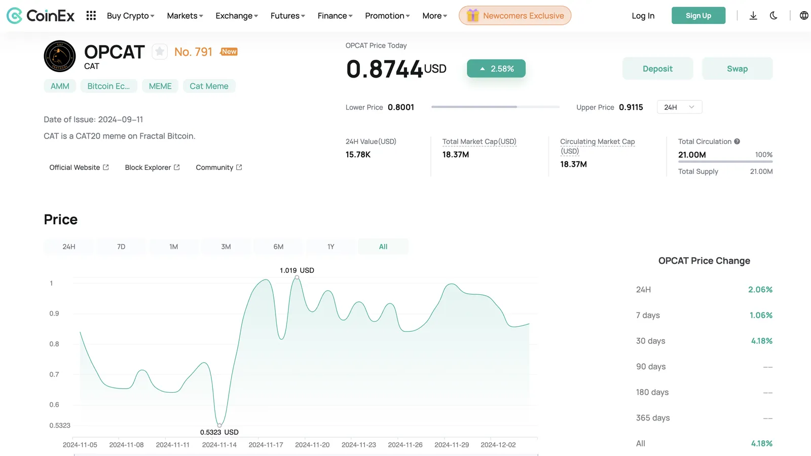Select the 24H chart tab
Image resolution: width=811 pixels, height=456 pixels.
69,247
